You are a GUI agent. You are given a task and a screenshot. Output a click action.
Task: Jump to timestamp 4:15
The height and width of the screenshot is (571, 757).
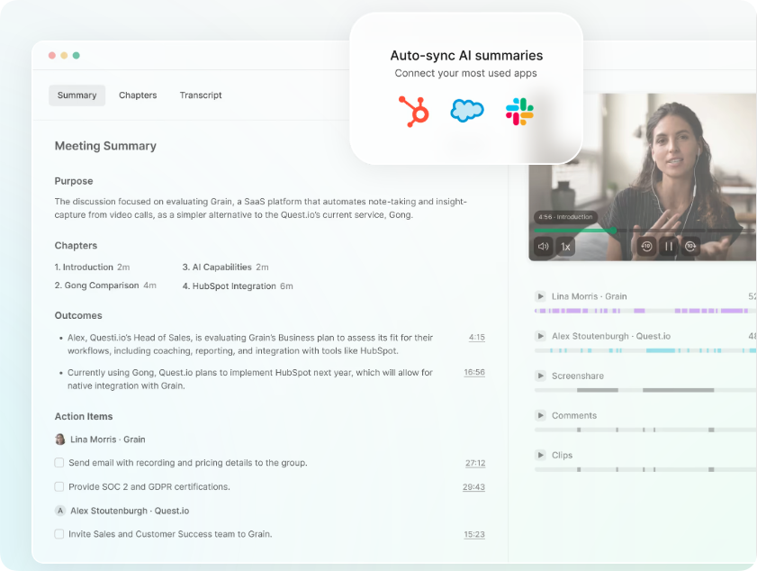click(x=476, y=337)
